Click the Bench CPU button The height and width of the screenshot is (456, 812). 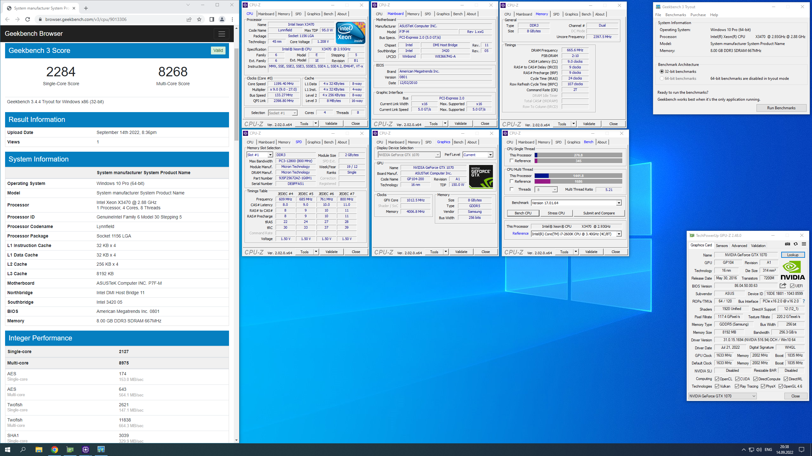click(523, 213)
